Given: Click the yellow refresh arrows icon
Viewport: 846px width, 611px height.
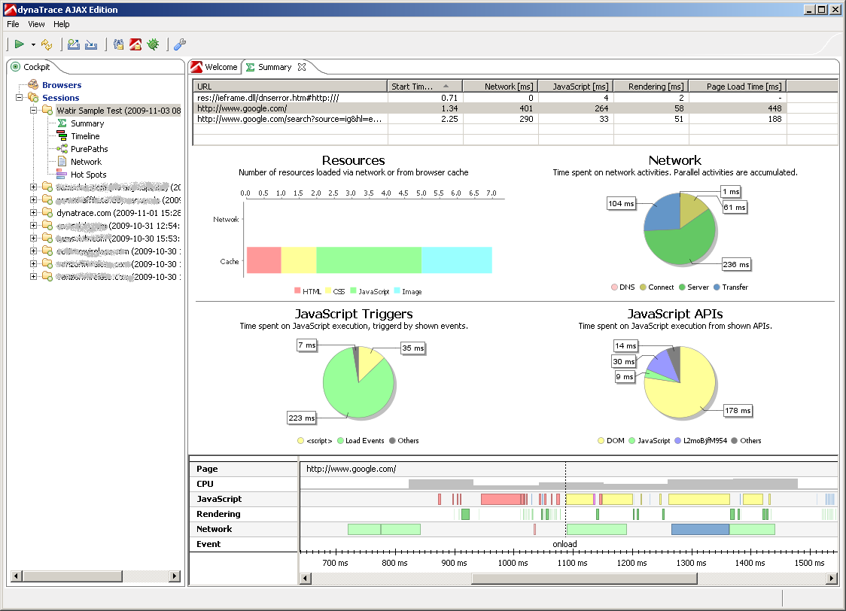Looking at the screenshot, I should pos(47,44).
